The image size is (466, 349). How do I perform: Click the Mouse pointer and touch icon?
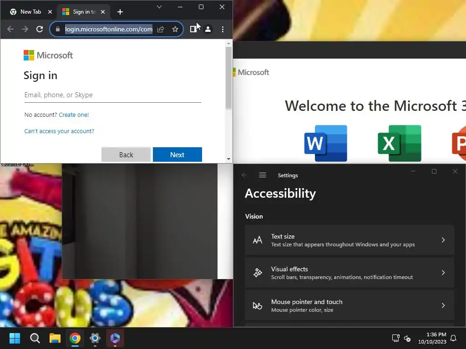(x=258, y=305)
